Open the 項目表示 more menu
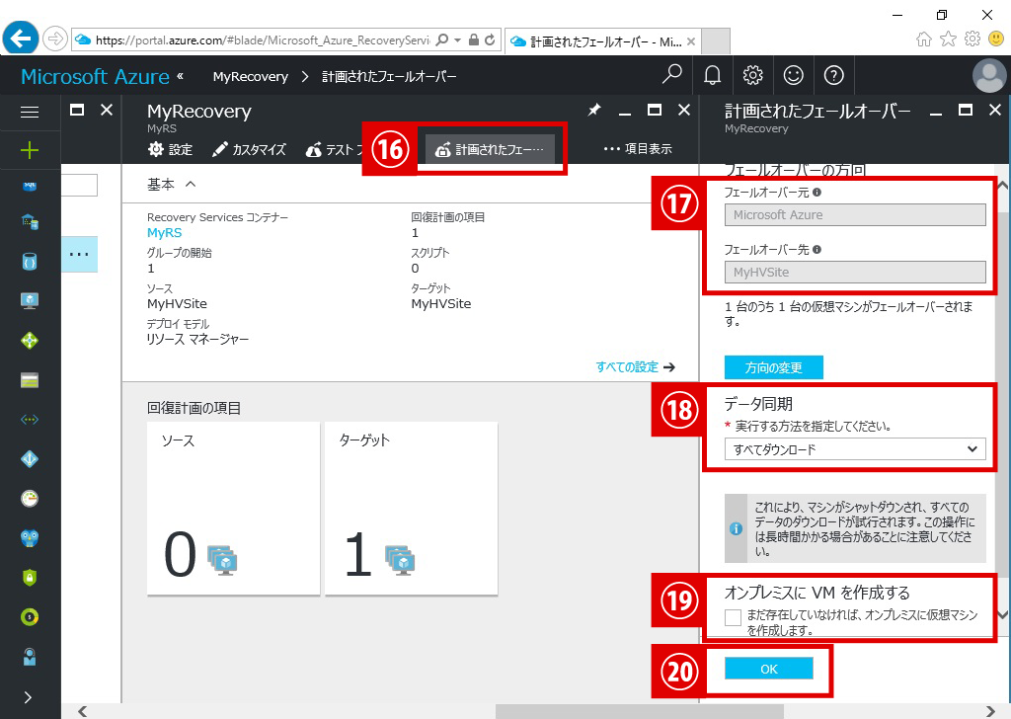Image resolution: width=1011 pixels, height=719 pixels. 638,149
